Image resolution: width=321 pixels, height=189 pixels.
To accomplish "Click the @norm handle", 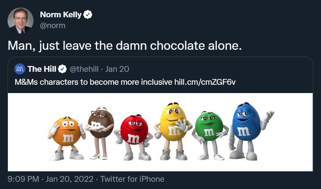I will pos(52,26).
